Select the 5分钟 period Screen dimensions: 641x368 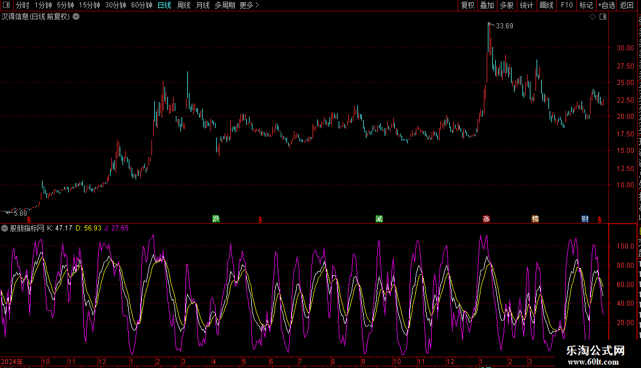pos(65,5)
